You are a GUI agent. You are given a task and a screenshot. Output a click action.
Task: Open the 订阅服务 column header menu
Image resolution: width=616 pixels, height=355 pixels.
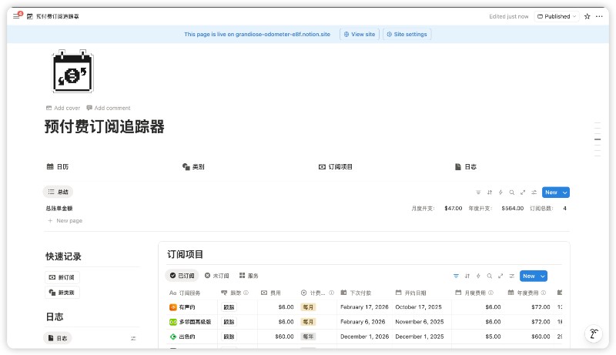click(x=185, y=293)
